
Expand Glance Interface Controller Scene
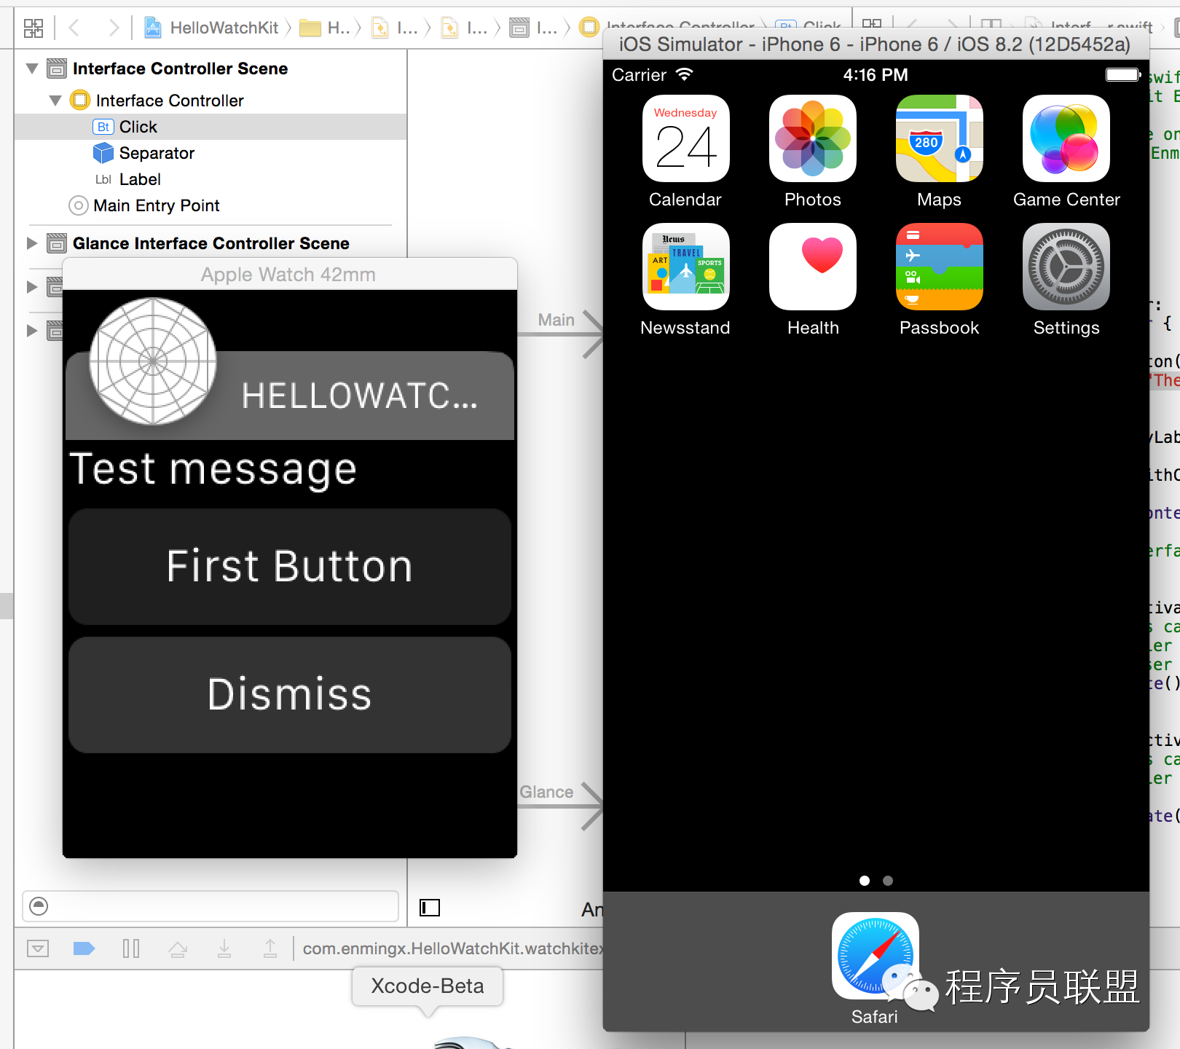[32, 243]
